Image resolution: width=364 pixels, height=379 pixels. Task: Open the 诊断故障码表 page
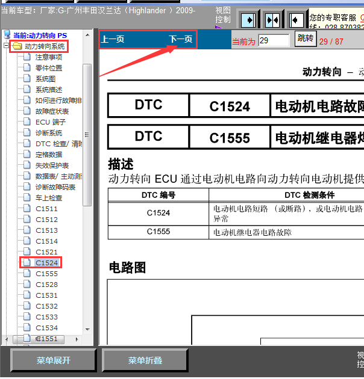(x=55, y=187)
